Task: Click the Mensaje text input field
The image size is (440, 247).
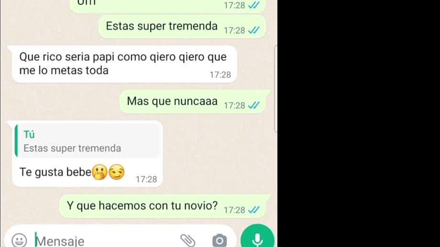Action: click(103, 241)
